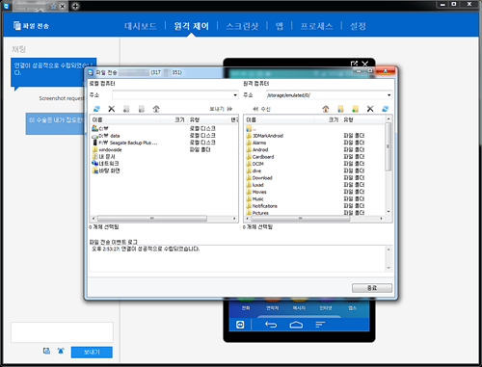
Task: Select D:₩ data drive in local list
Action: pos(109,136)
